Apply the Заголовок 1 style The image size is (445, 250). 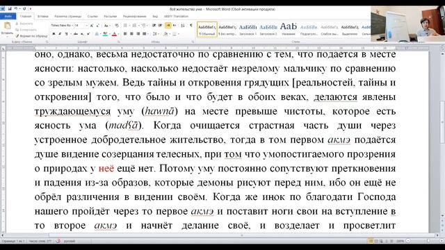[248, 29]
